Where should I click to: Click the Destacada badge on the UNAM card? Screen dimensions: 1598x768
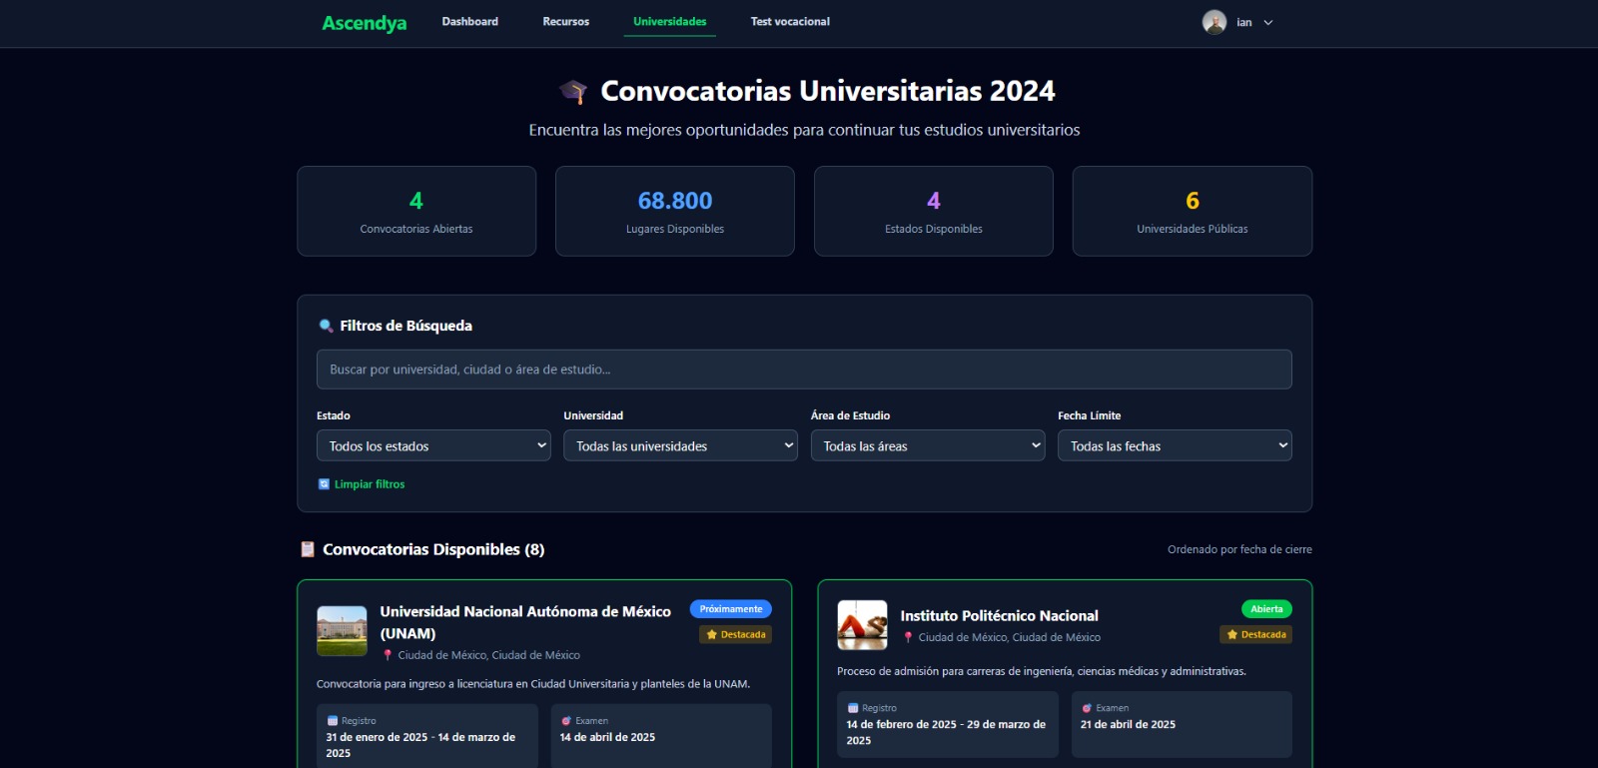[x=736, y=634]
